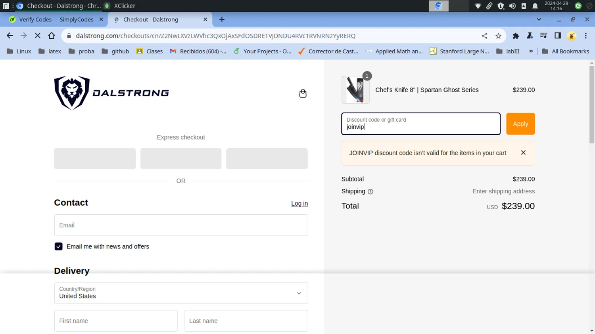Open Stanford Large N... bookmark
The height and width of the screenshot is (334, 595).
pos(459,51)
